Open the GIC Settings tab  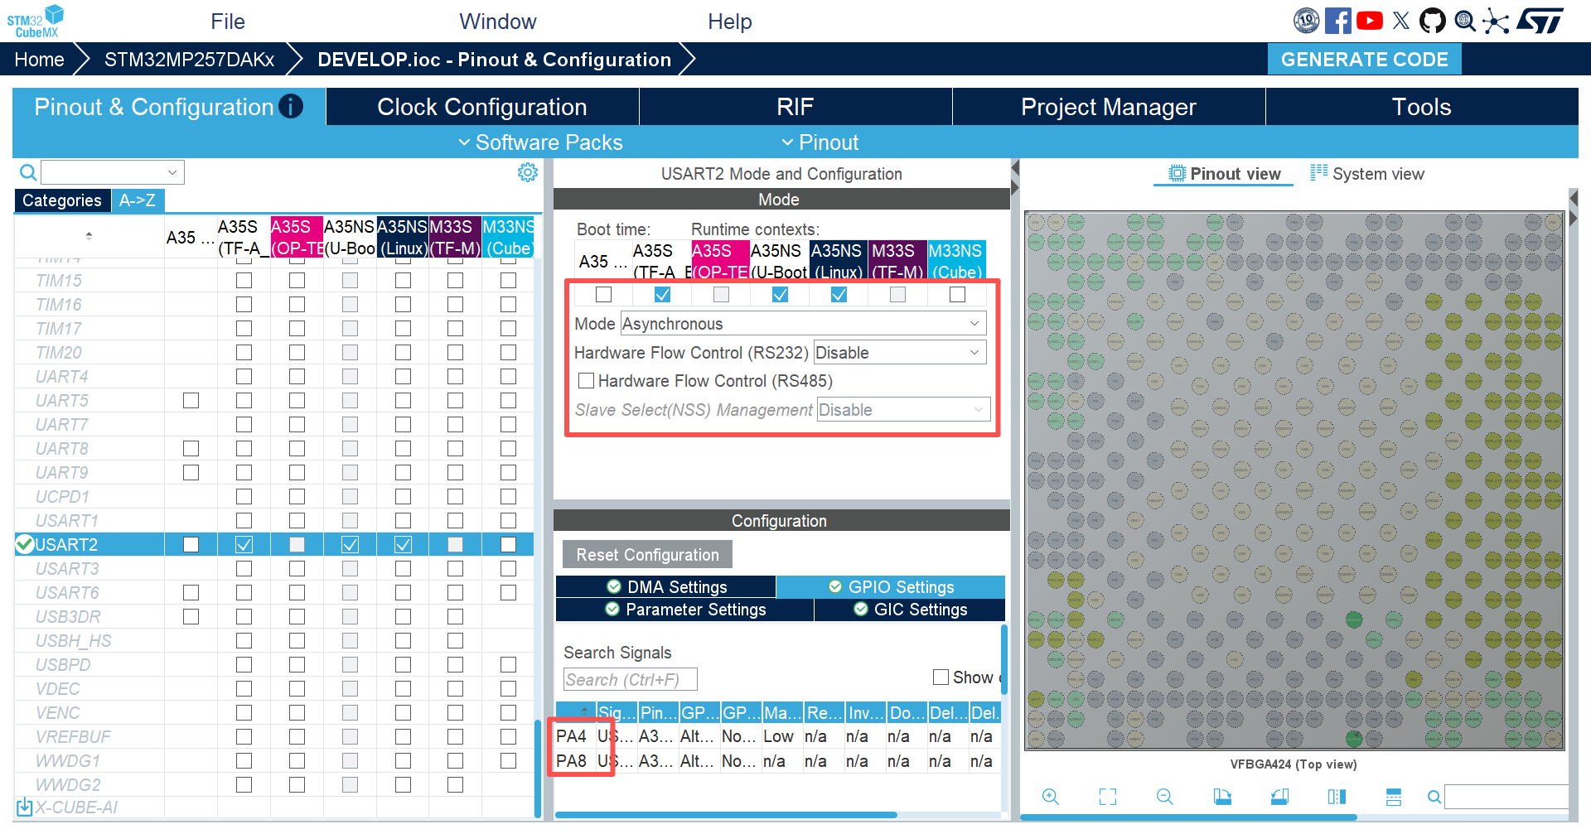pyautogui.click(x=910, y=610)
